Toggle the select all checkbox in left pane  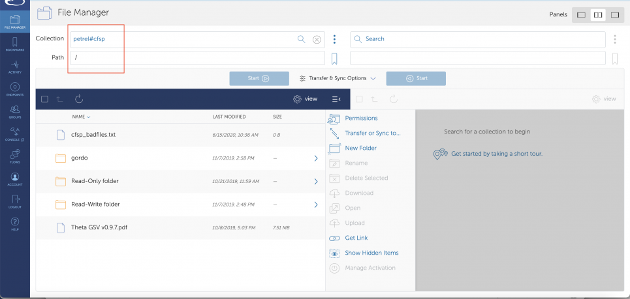[x=44, y=99]
